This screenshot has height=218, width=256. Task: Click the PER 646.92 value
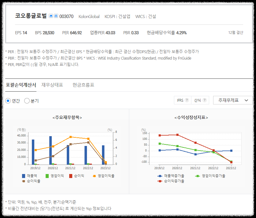point(72,33)
